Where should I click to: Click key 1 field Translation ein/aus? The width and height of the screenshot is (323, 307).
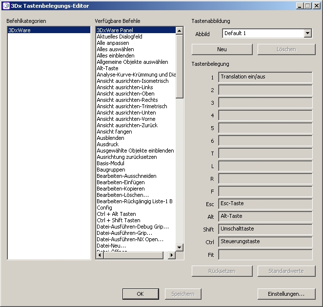pos(265,77)
